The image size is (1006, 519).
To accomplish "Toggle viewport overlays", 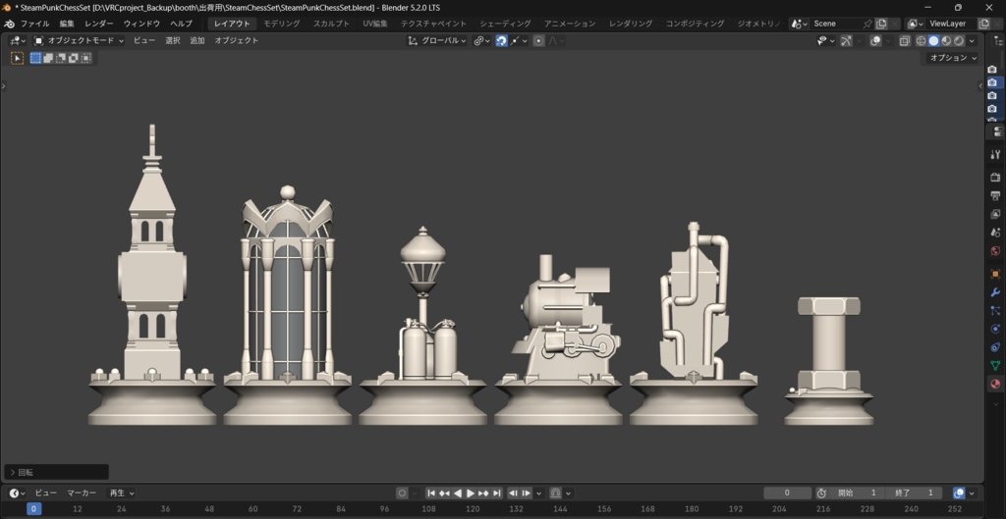I will click(875, 40).
